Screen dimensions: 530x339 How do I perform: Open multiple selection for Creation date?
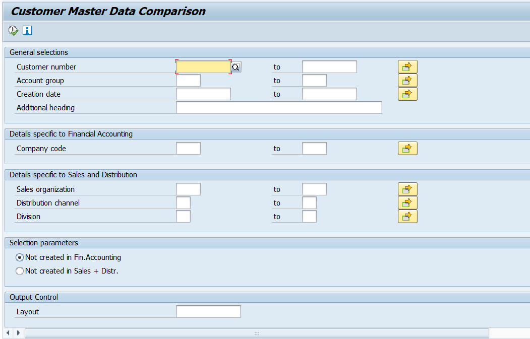[x=407, y=94]
